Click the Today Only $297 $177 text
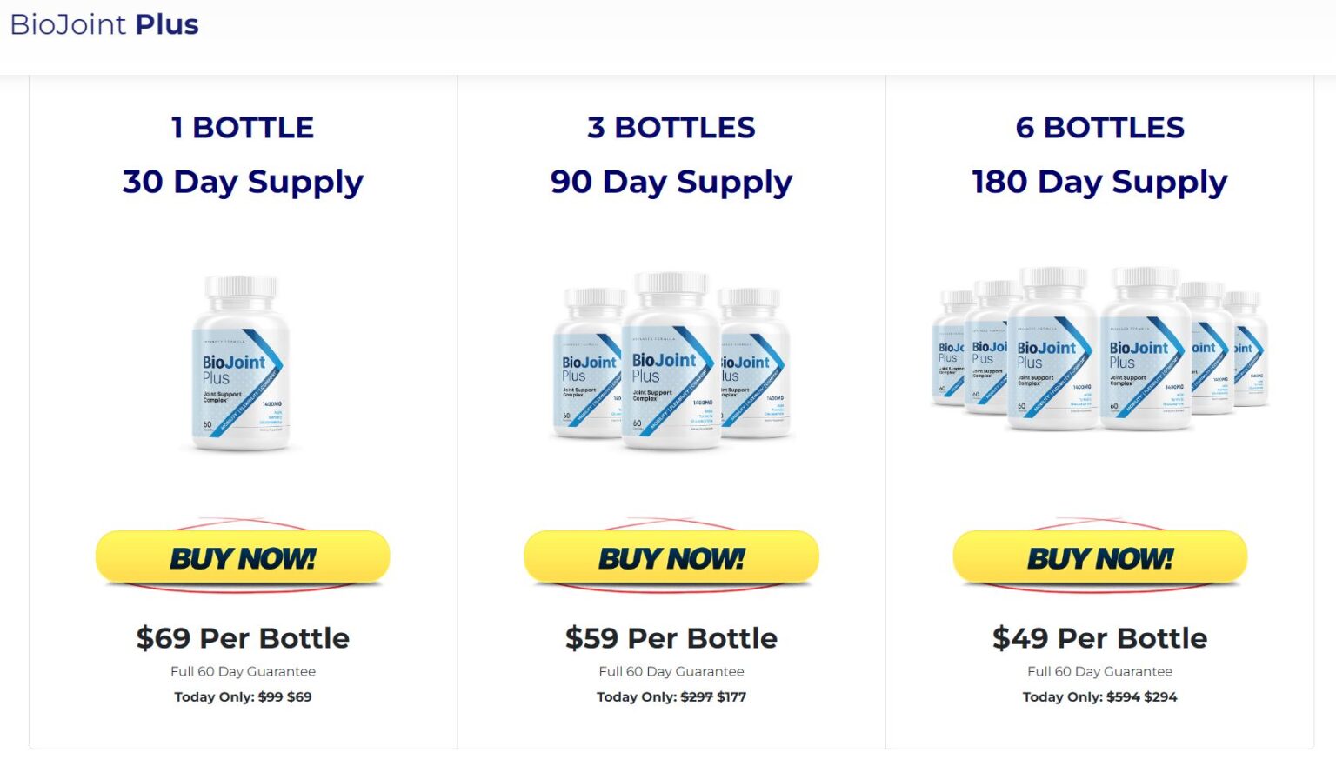Image resolution: width=1336 pixels, height=766 pixels. pyautogui.click(x=671, y=696)
